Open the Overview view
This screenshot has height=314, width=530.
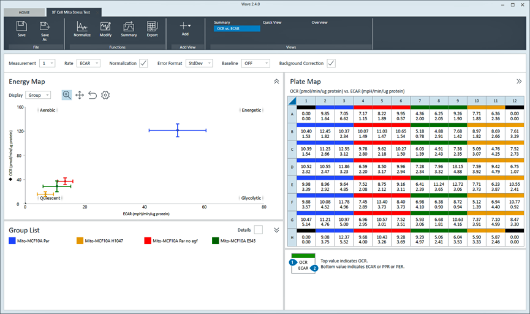coord(319,22)
